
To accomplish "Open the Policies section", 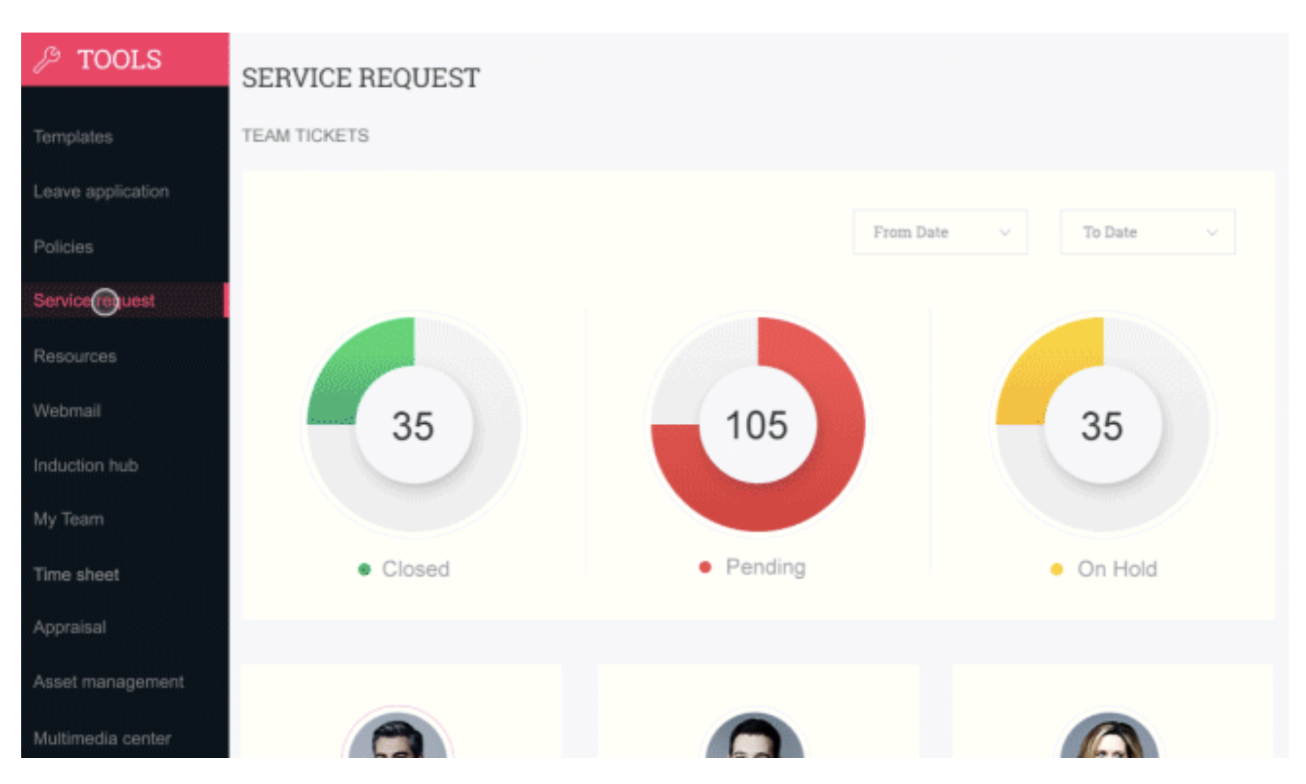I will point(63,246).
